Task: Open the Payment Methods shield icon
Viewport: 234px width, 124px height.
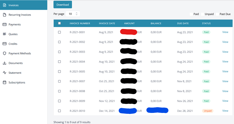Action: (5, 53)
